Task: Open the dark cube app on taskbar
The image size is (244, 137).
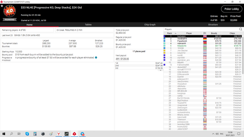Action: (x=43, y=134)
